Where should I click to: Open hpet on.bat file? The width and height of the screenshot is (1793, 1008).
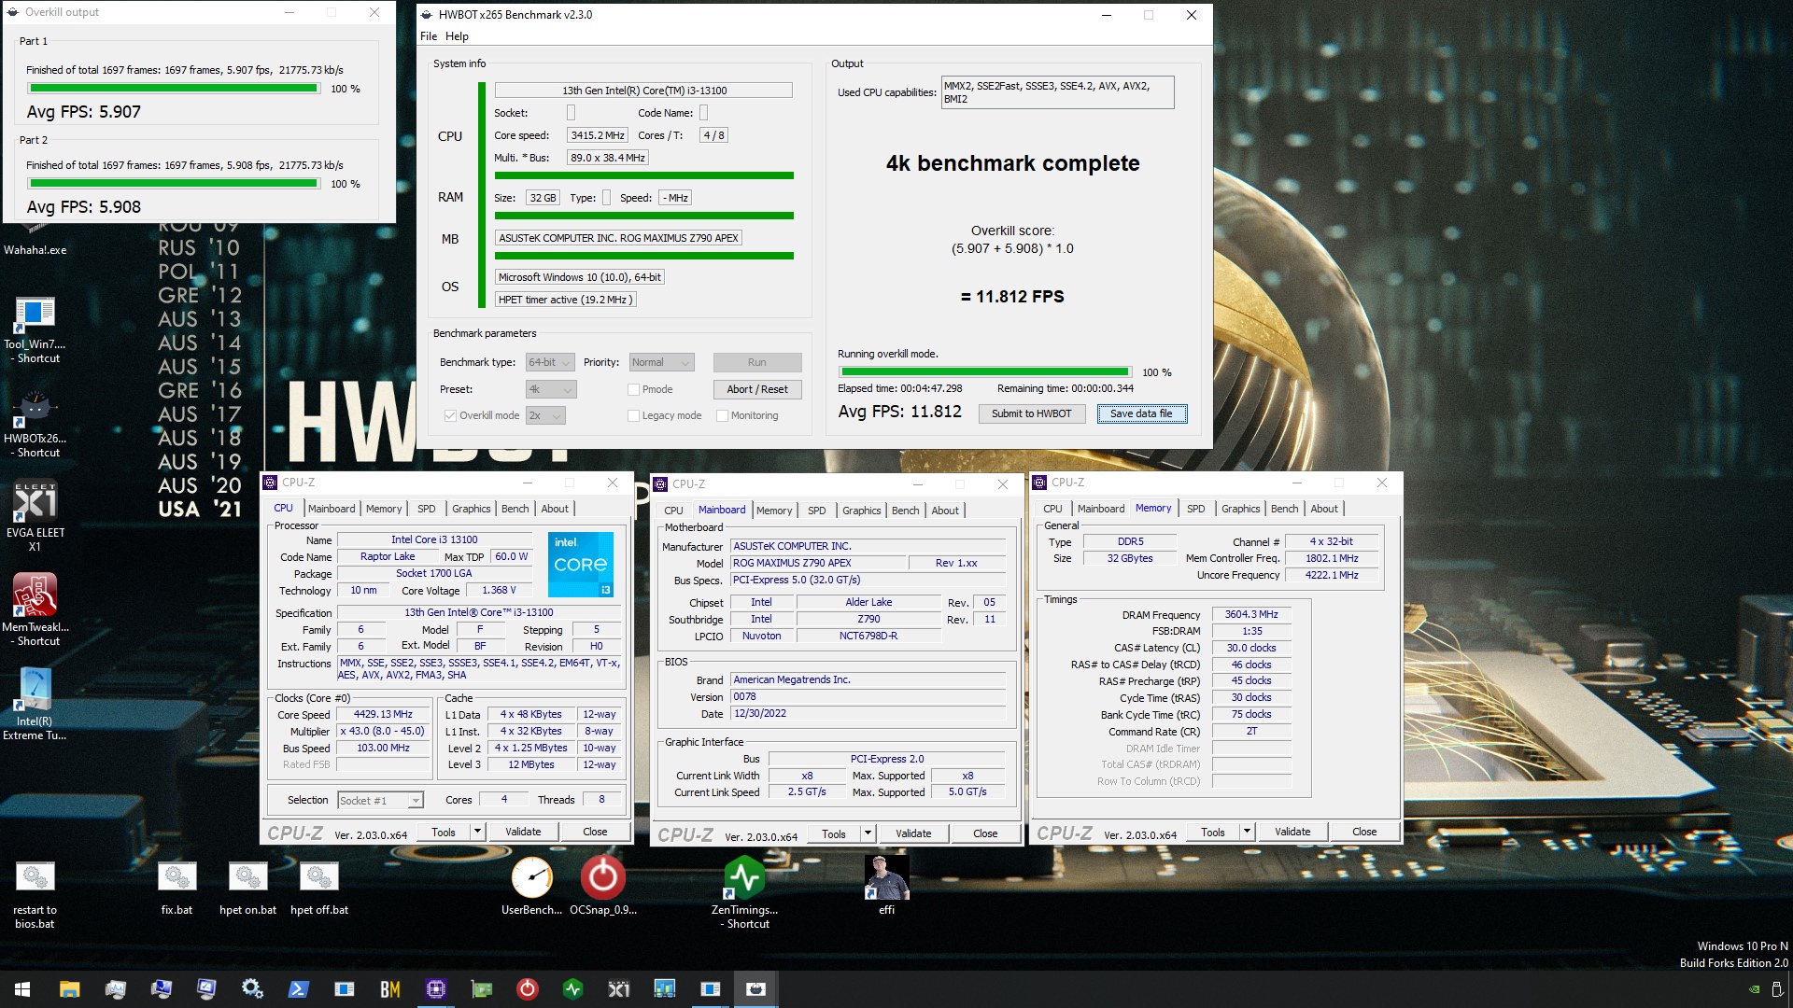[x=247, y=889]
